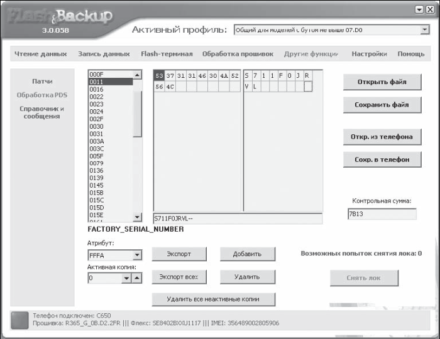Open the Активная копия dropdown arrow

[126, 278]
